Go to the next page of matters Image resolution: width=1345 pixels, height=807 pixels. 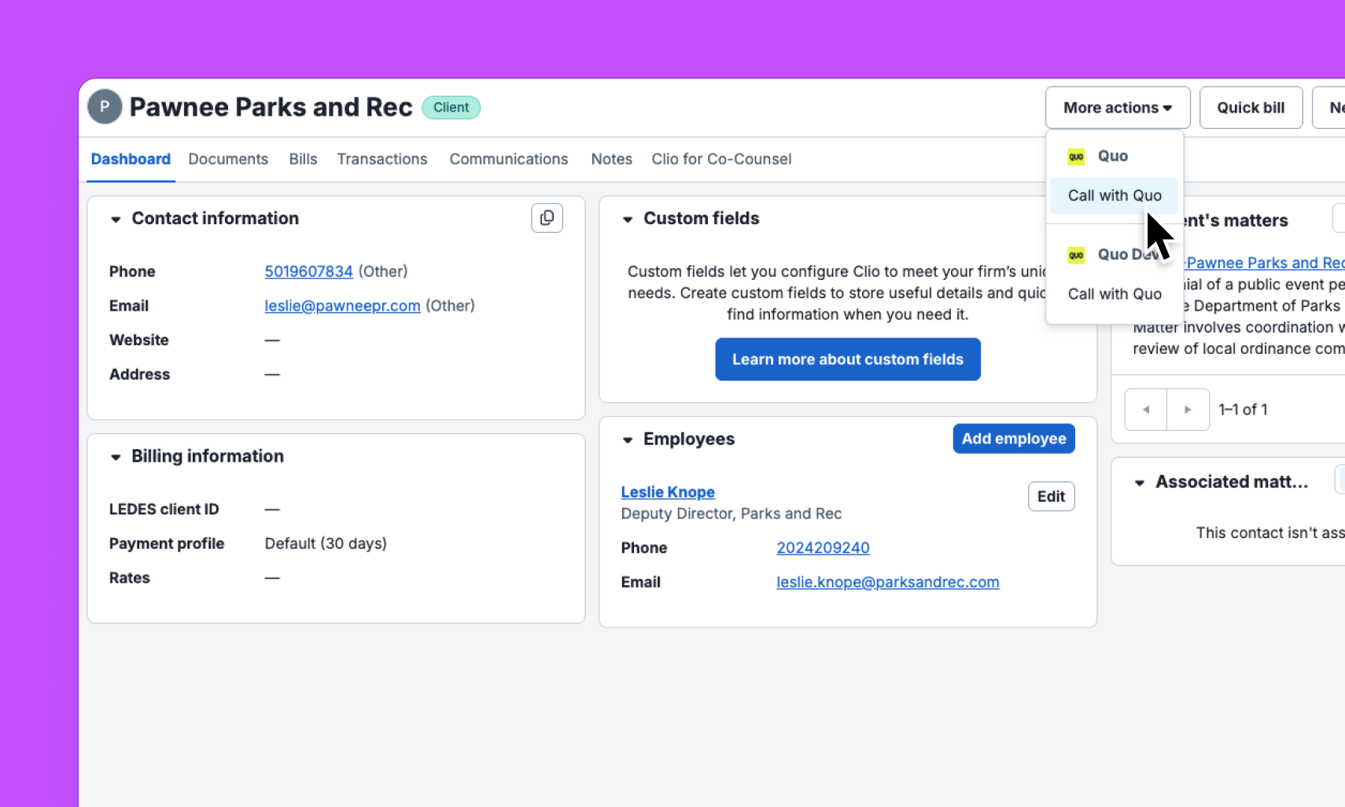click(x=1188, y=409)
